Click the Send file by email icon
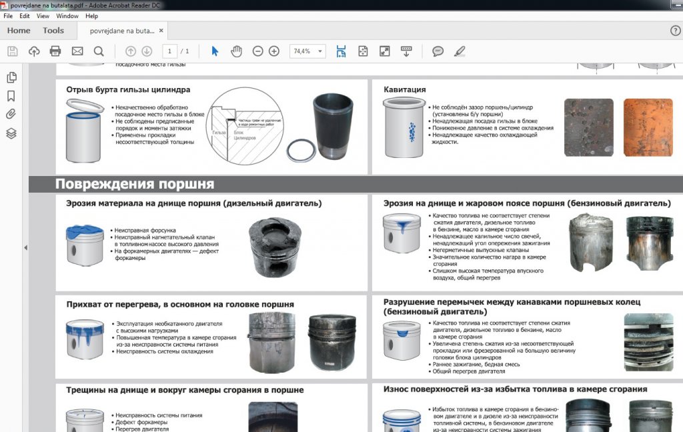Image resolution: width=683 pixels, height=432 pixels. click(x=77, y=51)
